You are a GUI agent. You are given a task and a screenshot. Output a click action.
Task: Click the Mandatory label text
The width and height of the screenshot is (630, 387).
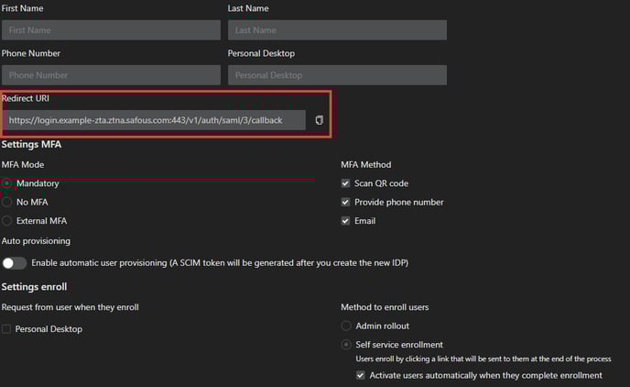click(x=38, y=183)
